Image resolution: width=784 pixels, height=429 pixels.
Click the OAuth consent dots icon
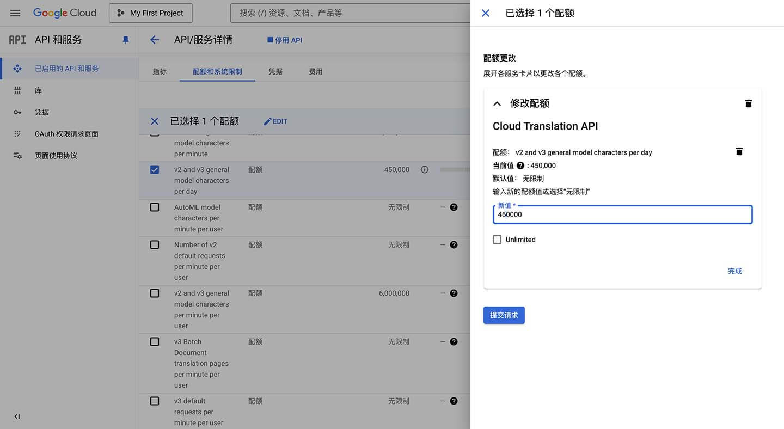17,134
